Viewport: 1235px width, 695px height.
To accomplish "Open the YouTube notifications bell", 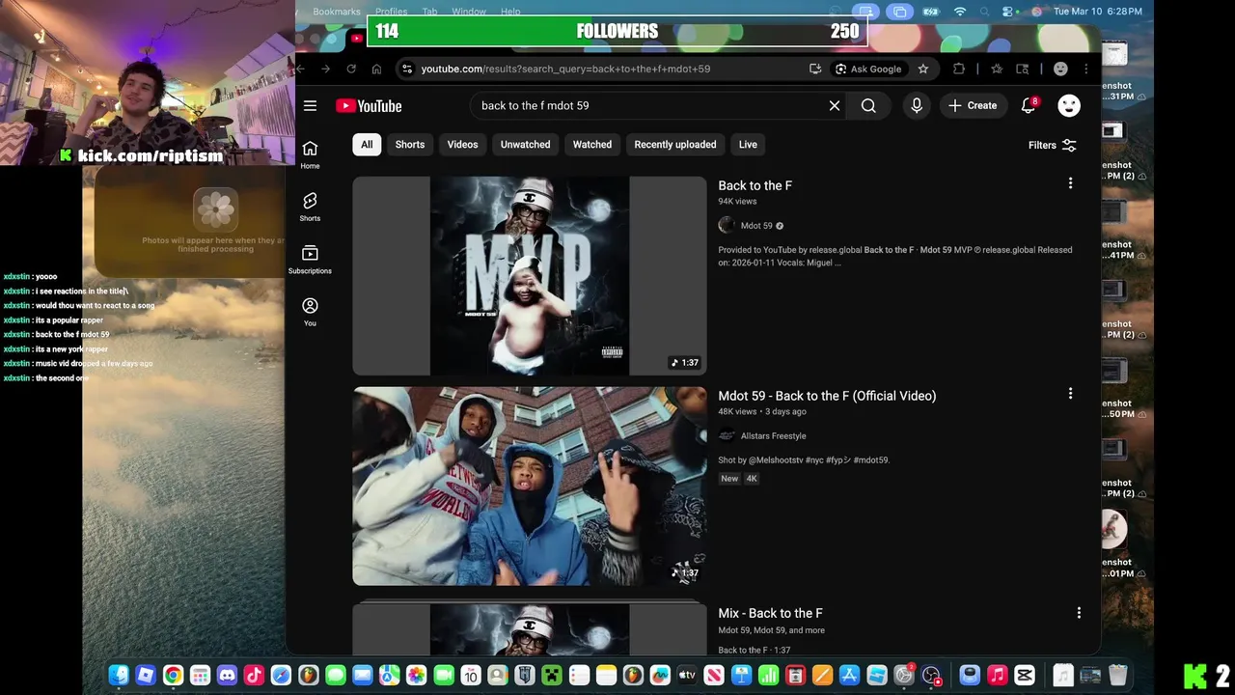I will pos(1029,106).
